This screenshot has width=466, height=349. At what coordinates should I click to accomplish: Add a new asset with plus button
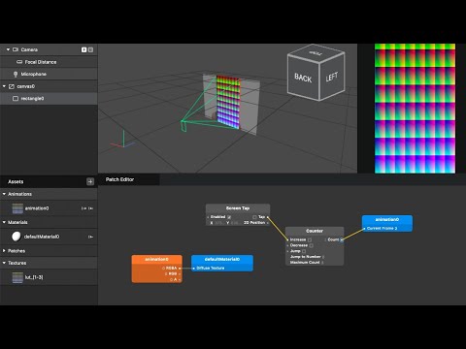[90, 181]
